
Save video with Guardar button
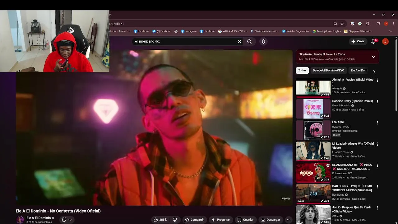pos(245,220)
